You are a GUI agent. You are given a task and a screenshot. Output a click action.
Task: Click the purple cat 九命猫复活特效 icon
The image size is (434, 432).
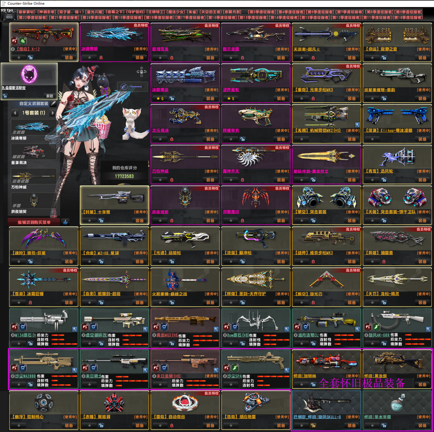coord(29,74)
